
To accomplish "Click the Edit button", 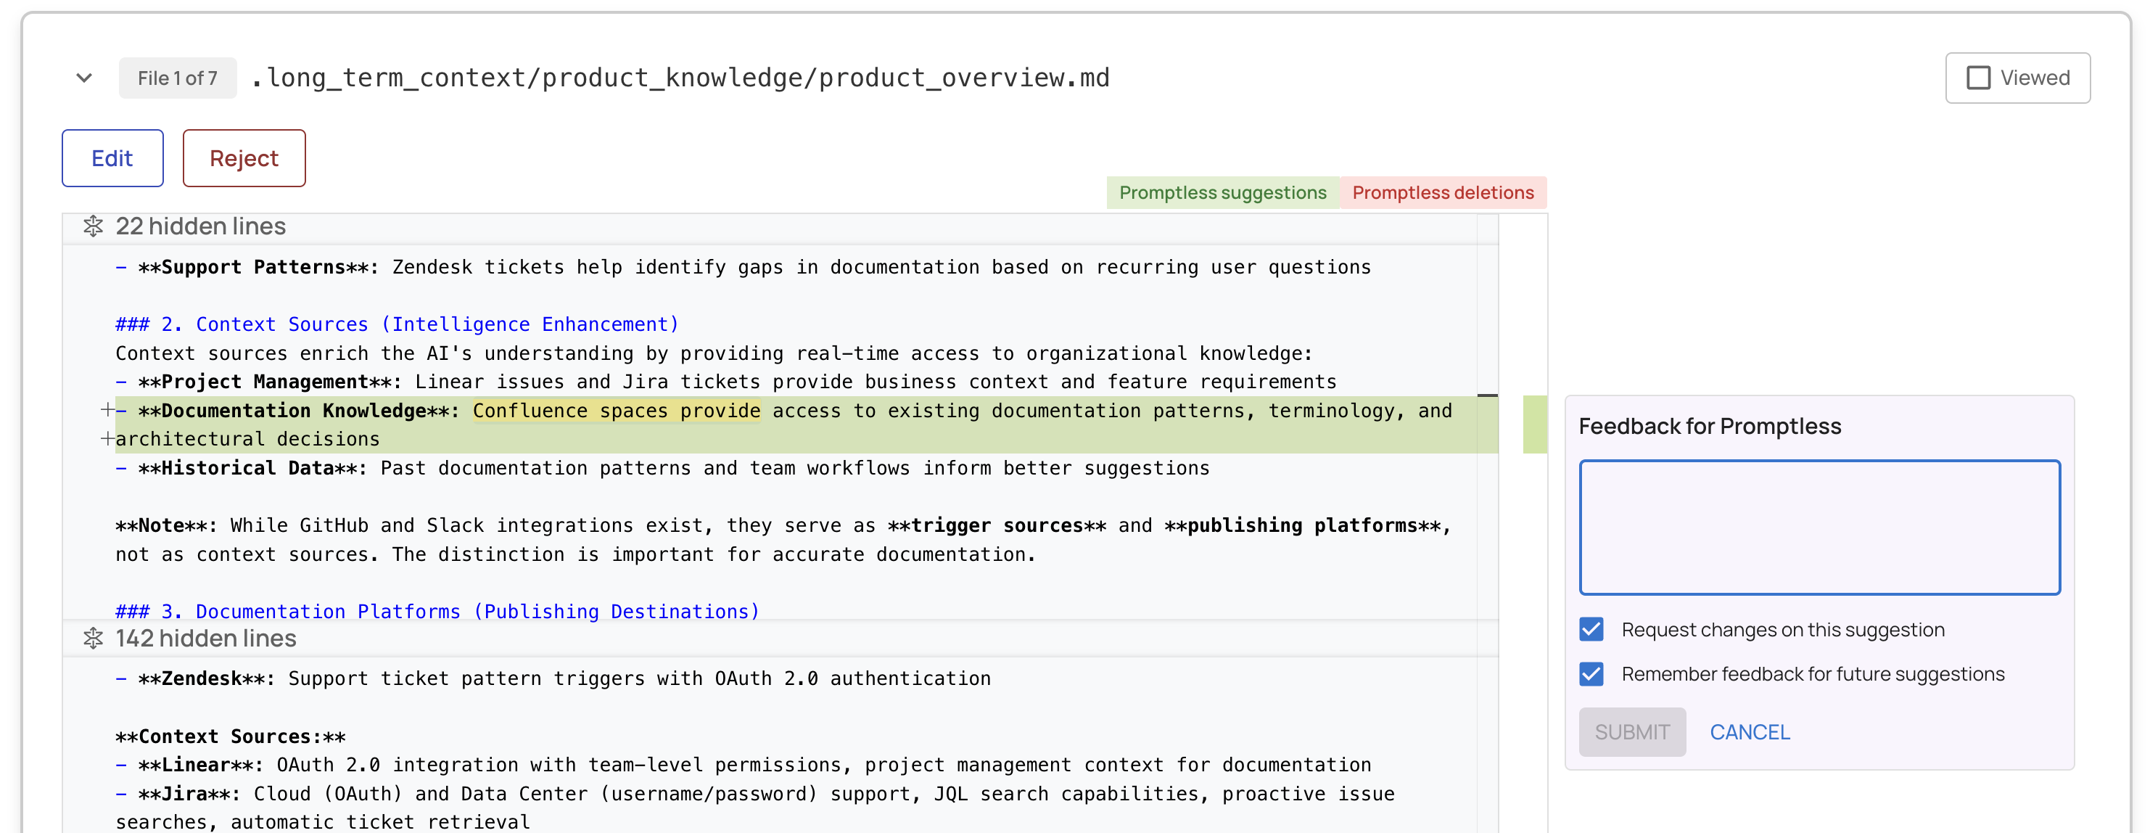I will [x=112, y=157].
